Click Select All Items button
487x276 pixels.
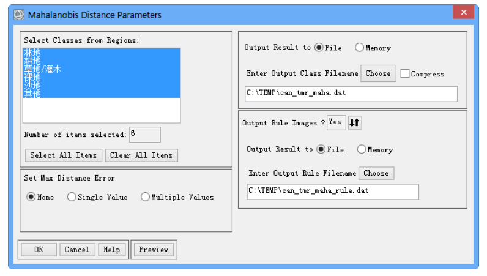pos(64,155)
